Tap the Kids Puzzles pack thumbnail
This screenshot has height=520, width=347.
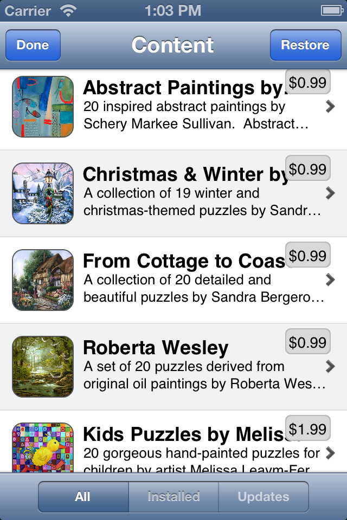[x=42, y=447]
